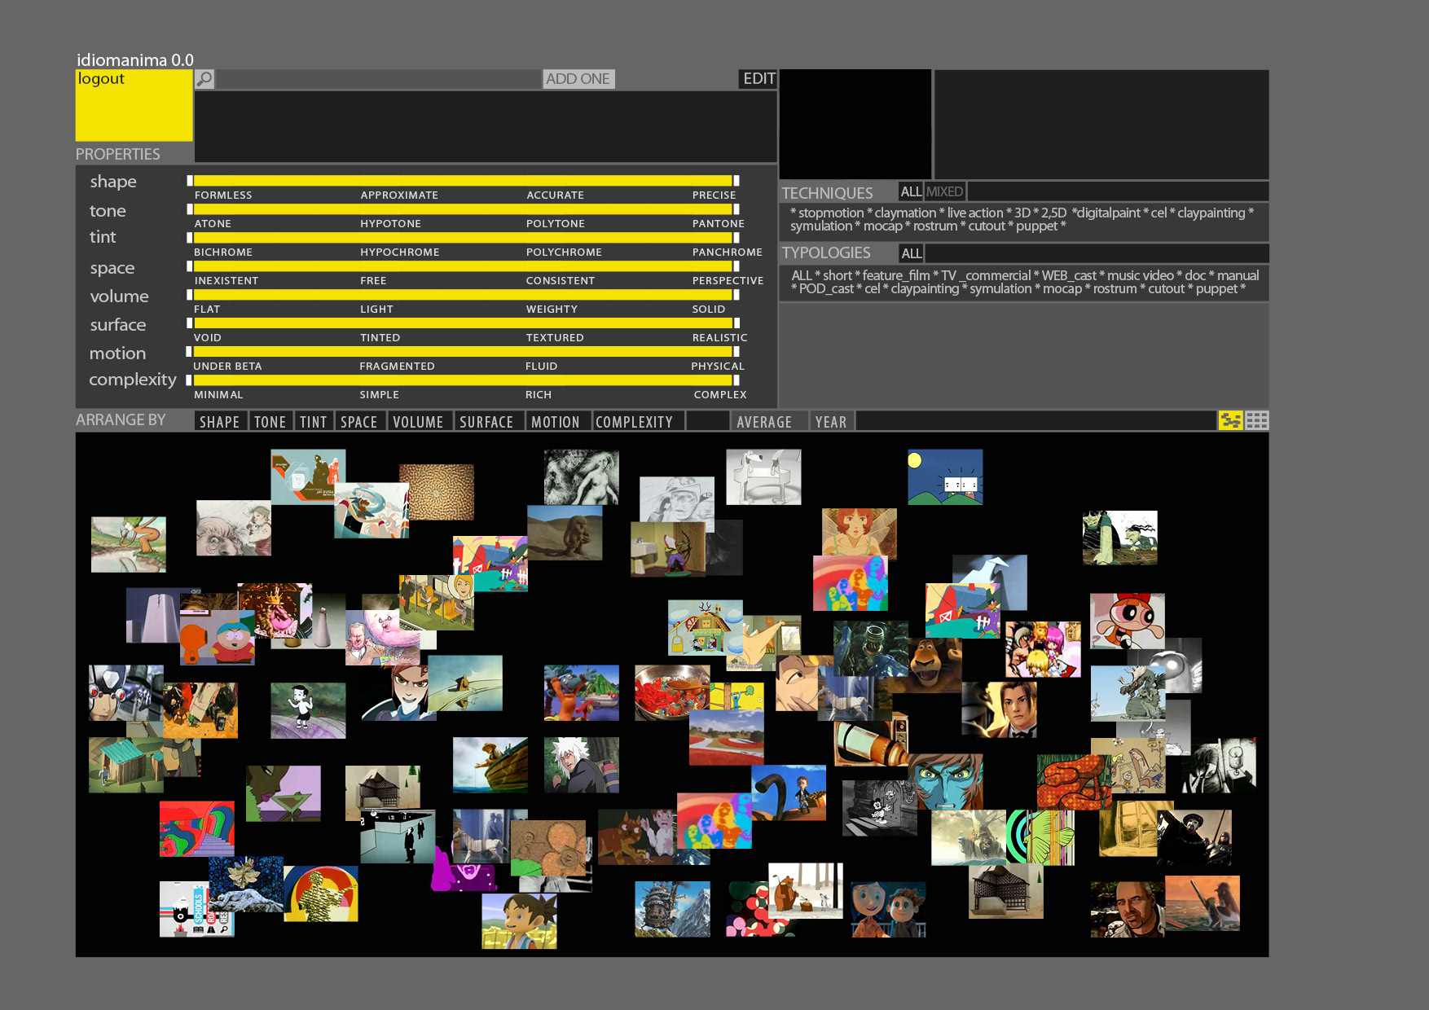Filter techniques by stopmotion
Image resolution: width=1429 pixels, height=1010 pixels.
831,213
